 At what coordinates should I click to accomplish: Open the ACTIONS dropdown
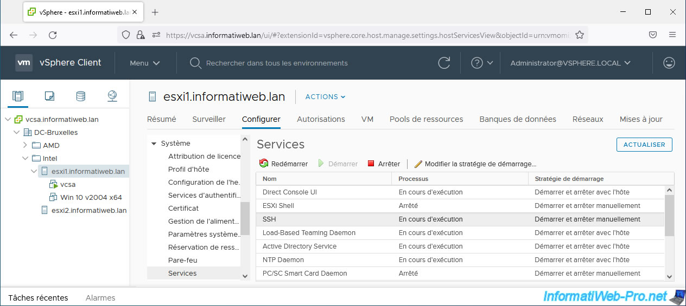coord(325,97)
